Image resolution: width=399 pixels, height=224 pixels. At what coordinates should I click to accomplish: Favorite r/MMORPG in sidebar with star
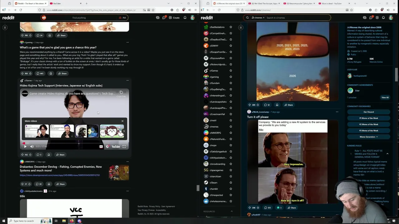click(x=231, y=133)
